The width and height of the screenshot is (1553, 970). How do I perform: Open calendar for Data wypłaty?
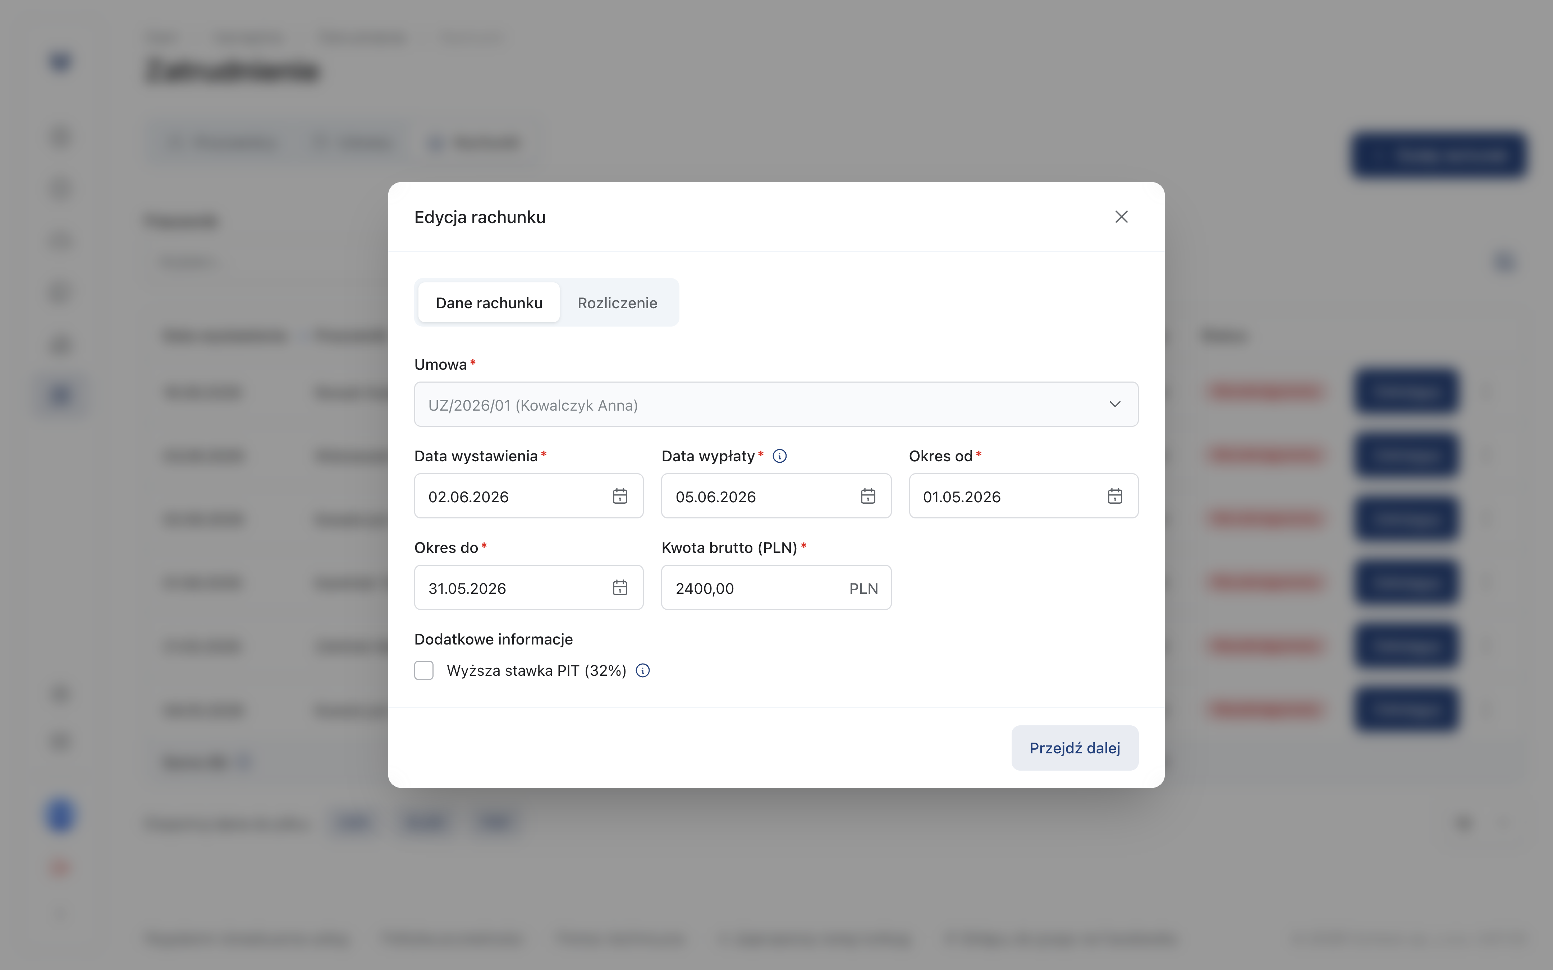click(867, 496)
